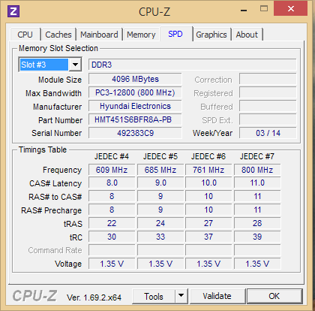315x311 pixels.
Task: Click the CAS# Latency 8.0 cell
Action: [x=112, y=183]
